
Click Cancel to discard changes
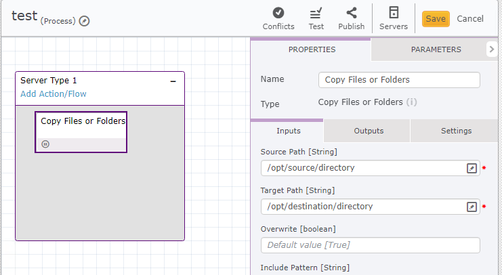[x=470, y=19]
